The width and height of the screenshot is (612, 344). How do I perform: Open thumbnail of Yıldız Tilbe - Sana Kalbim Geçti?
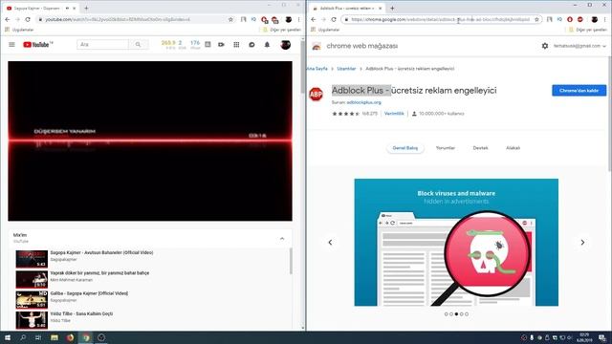click(x=32, y=320)
